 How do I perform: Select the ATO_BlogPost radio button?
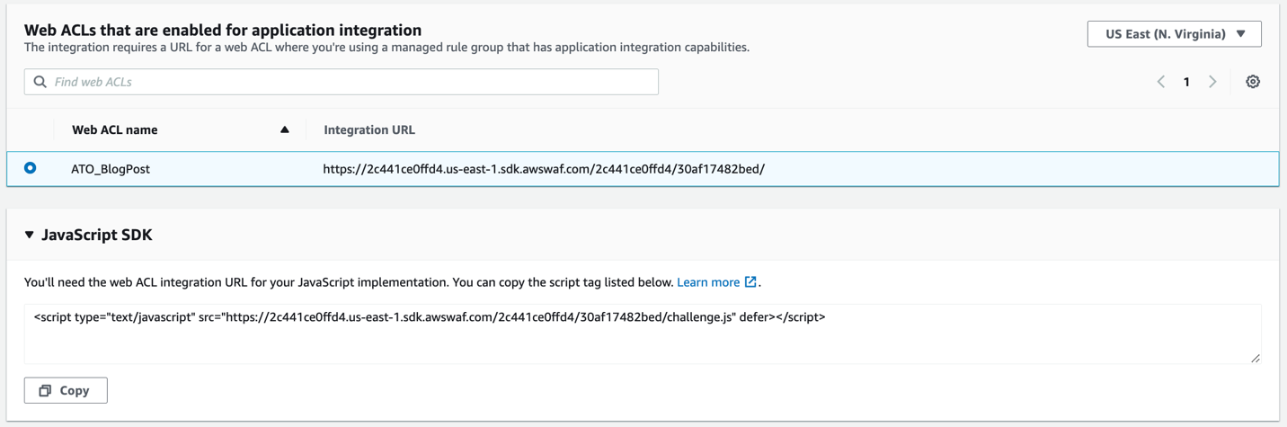[x=31, y=168]
